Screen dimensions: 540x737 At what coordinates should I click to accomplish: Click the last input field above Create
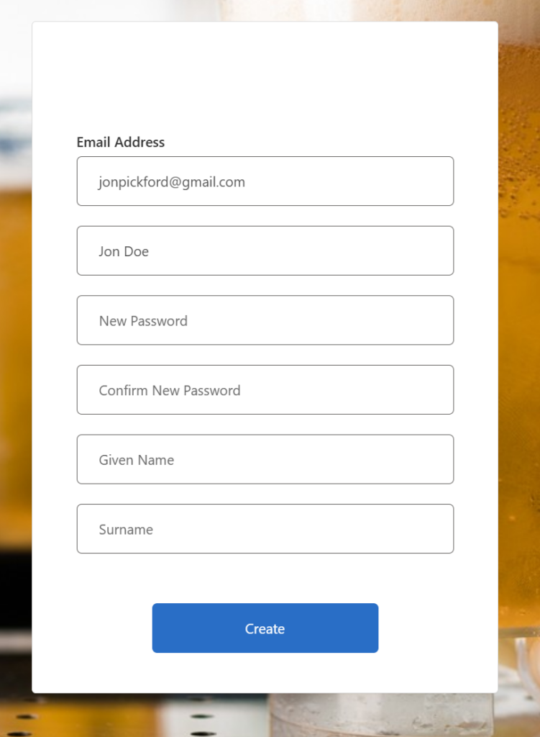[265, 529]
